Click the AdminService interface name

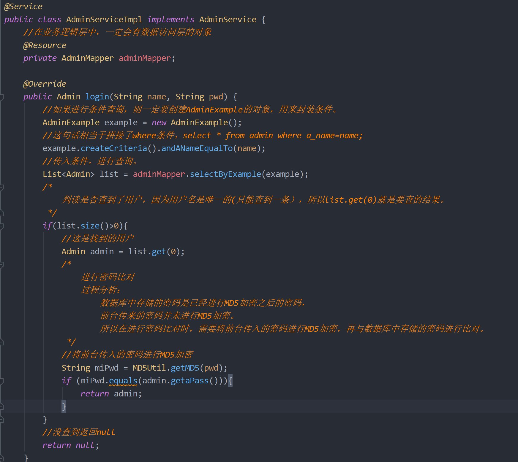228,20
